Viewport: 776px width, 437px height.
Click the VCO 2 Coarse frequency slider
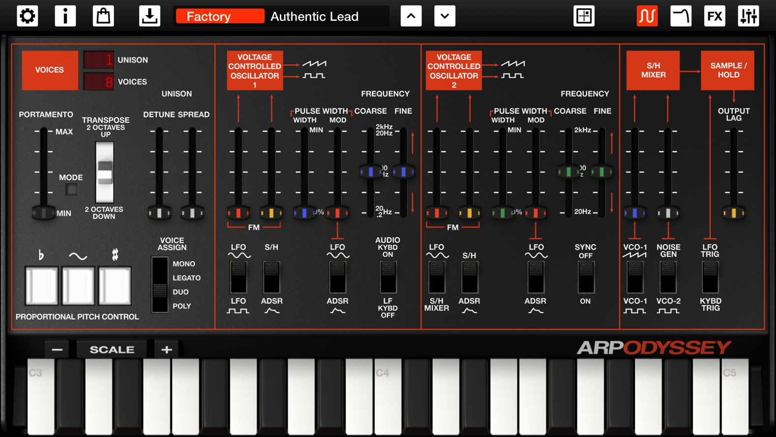[568, 172]
